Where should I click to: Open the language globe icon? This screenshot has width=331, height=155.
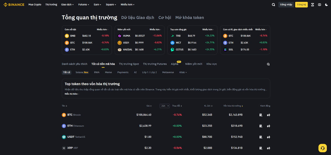[319, 5]
